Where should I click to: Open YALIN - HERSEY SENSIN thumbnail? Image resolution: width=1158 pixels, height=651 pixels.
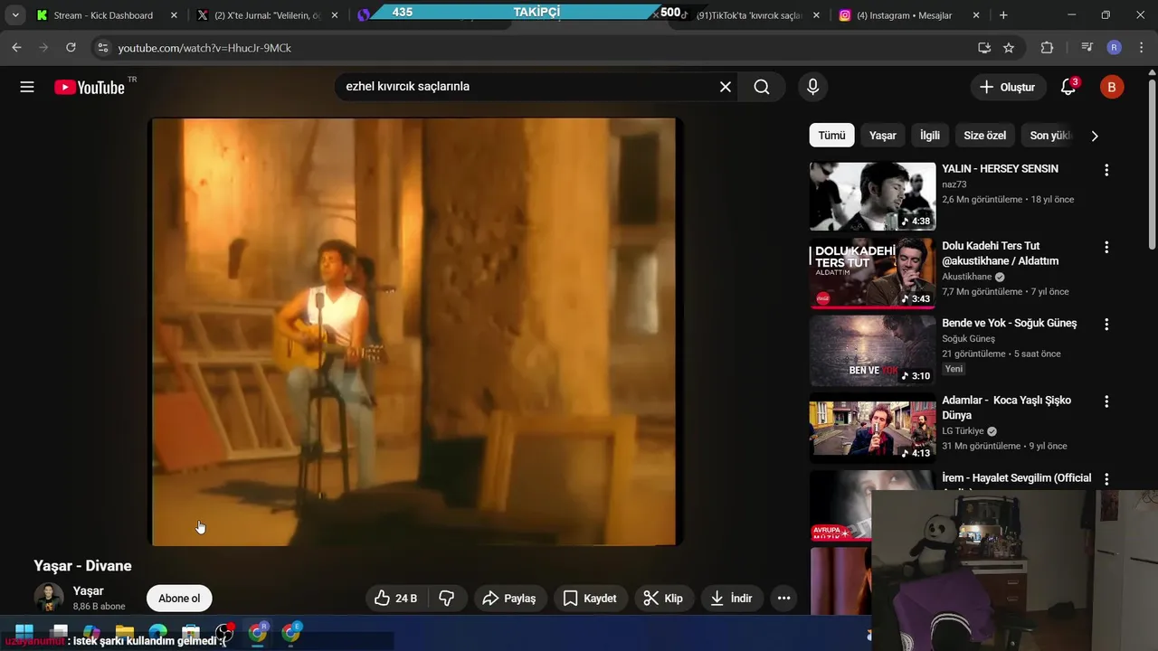[x=872, y=196]
